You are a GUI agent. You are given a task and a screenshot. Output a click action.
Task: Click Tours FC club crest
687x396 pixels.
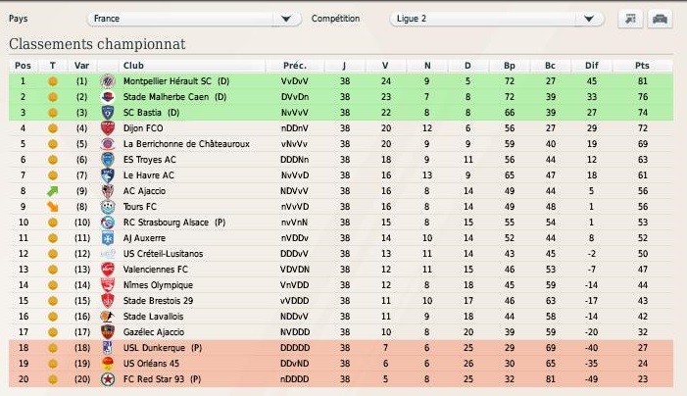[108, 207]
